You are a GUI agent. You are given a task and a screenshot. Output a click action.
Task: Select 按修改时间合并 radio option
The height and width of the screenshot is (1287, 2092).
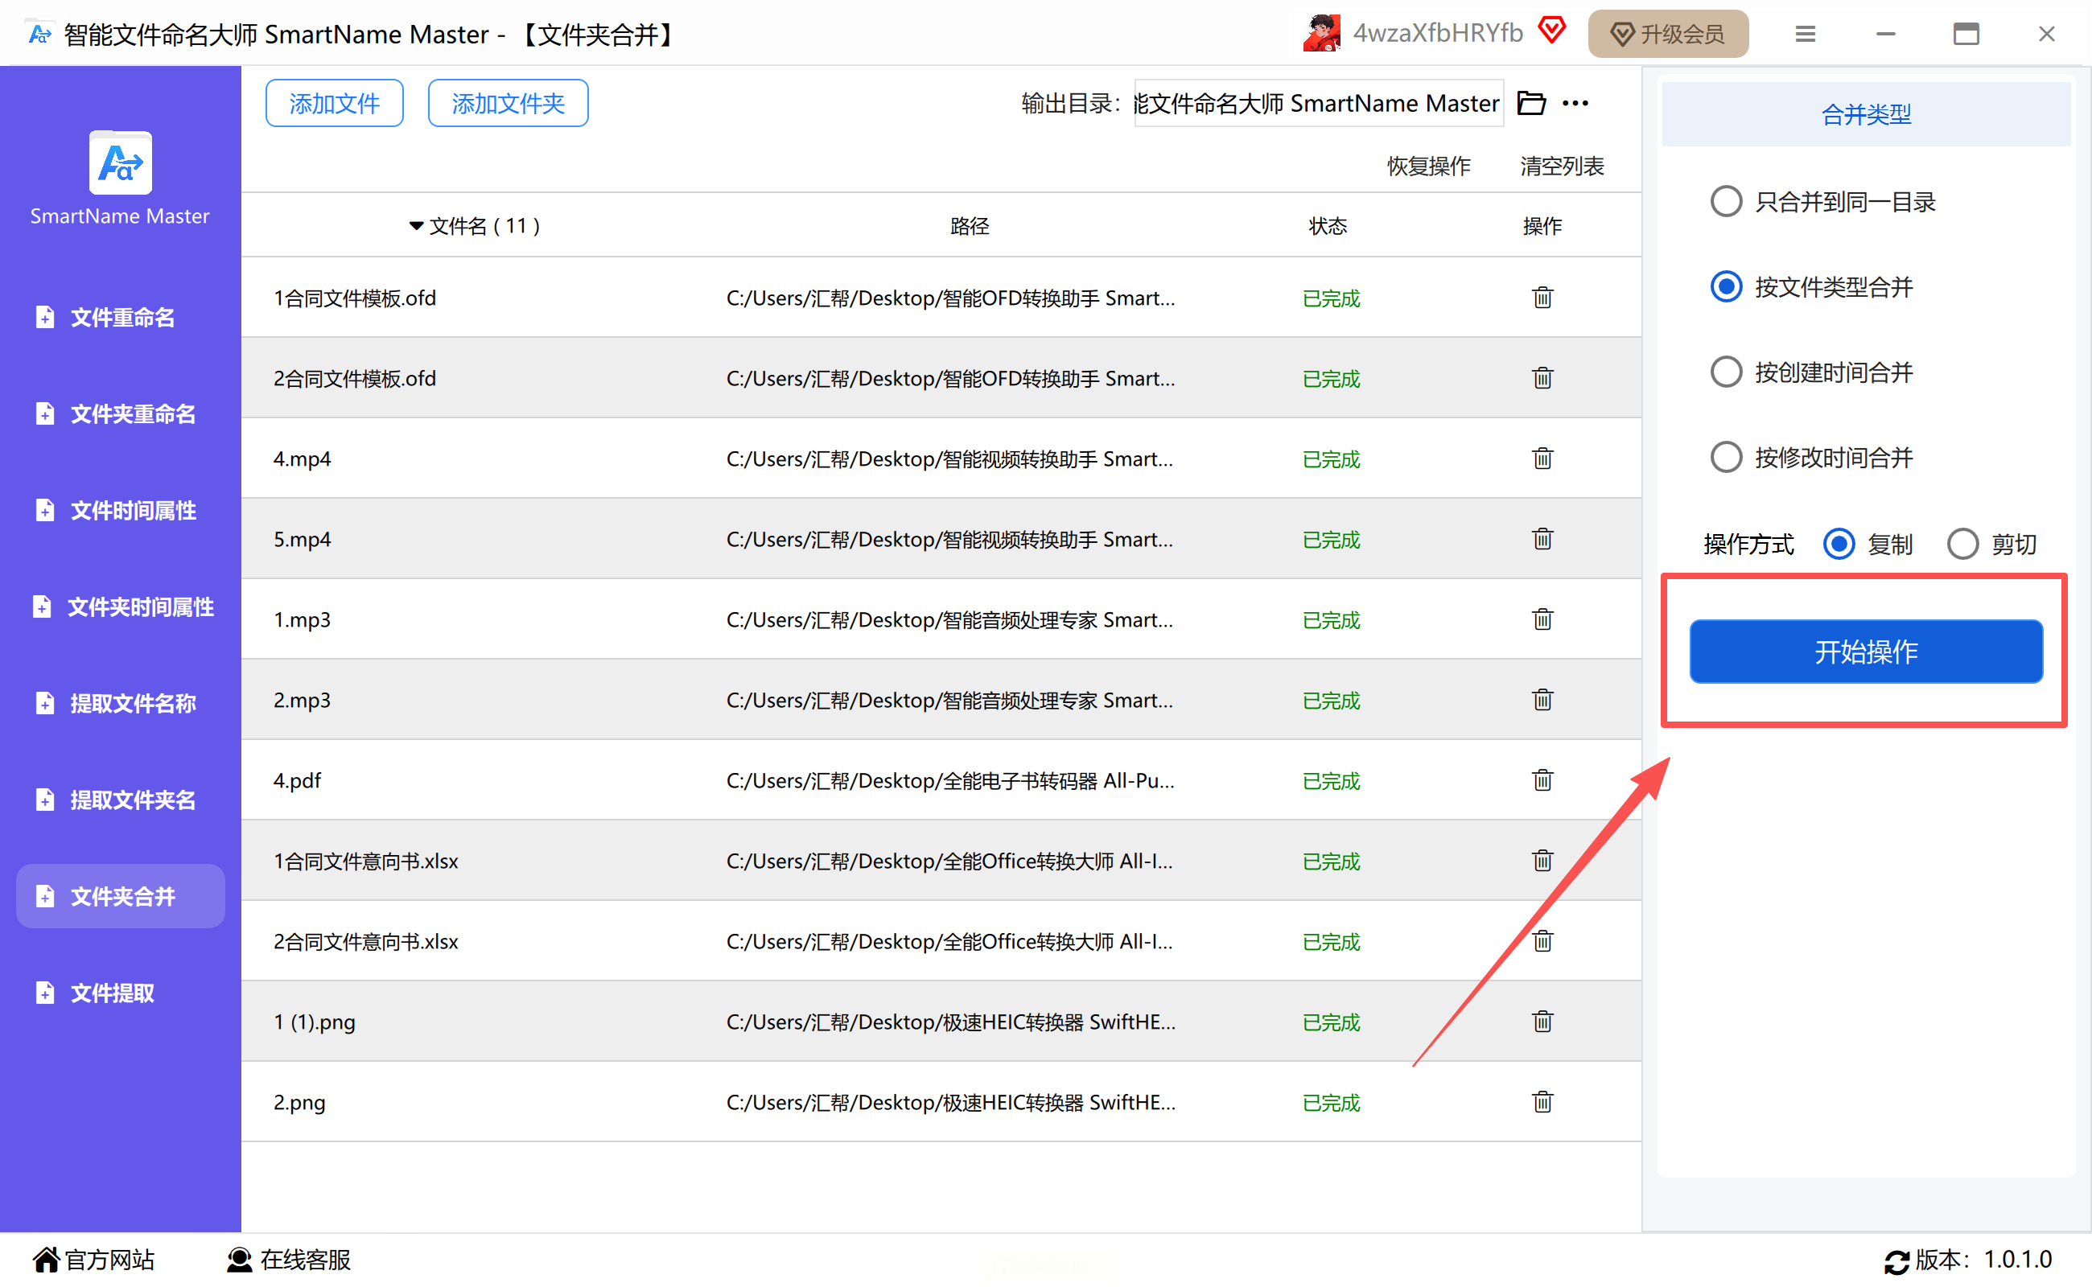[x=1726, y=457]
